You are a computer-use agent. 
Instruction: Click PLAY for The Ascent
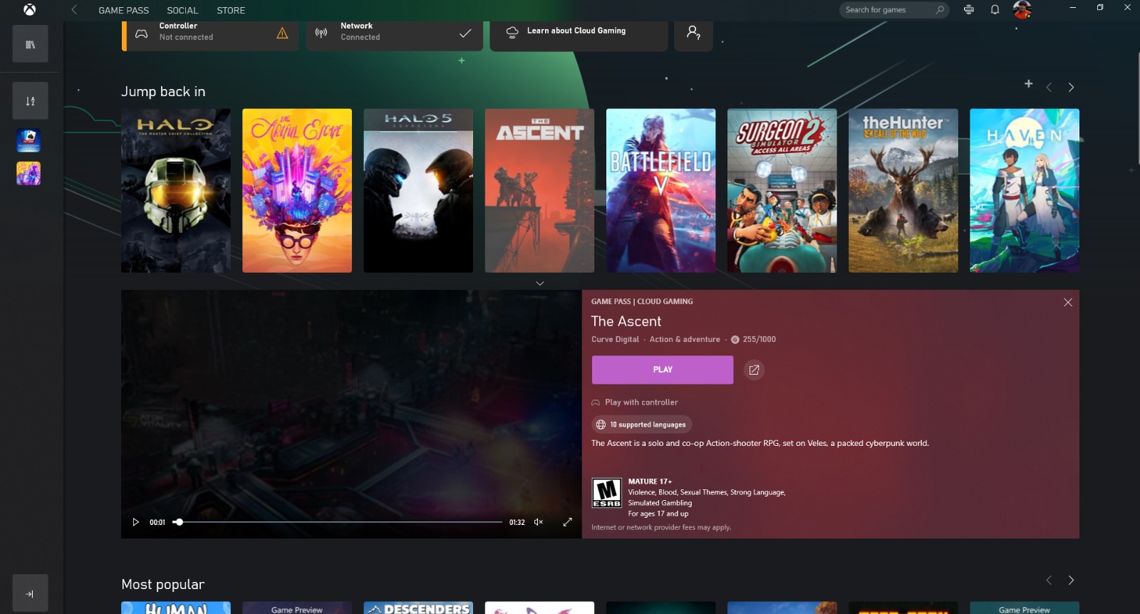point(663,370)
